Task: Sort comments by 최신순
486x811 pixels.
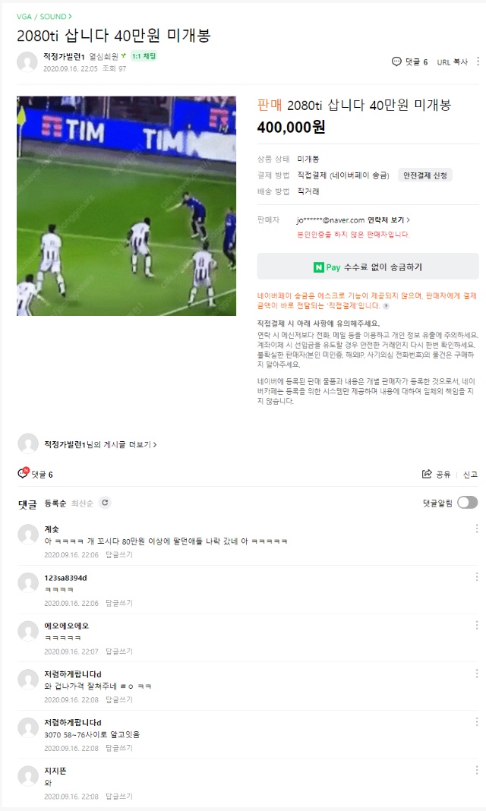Action: click(x=82, y=503)
